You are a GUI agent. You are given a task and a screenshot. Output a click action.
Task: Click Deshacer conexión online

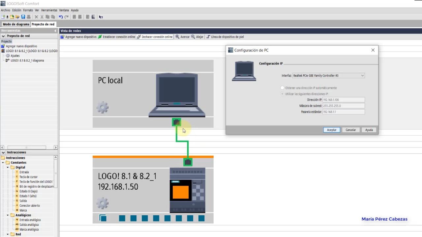click(x=155, y=37)
